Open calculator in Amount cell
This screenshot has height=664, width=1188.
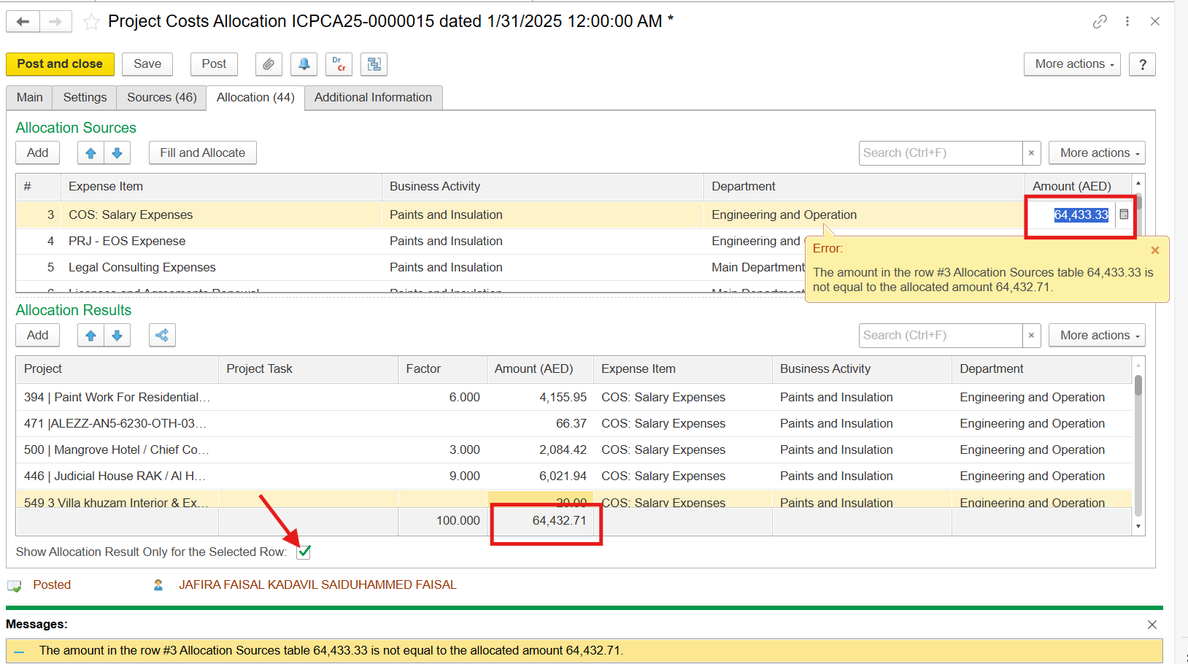point(1124,215)
